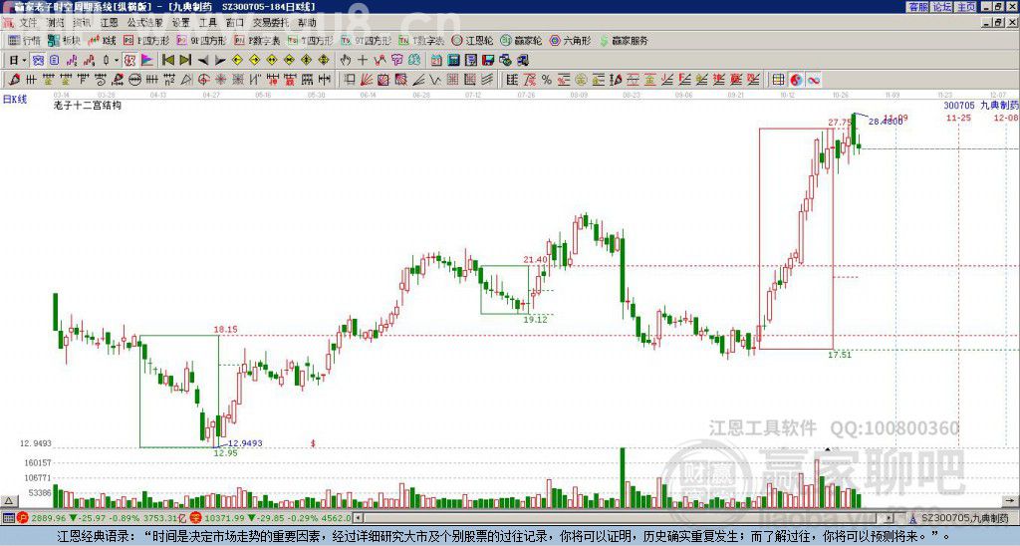The height and width of the screenshot is (546, 1020).
Task: Select the red pencil drawing tool
Action: pyautogui.click(x=14, y=80)
